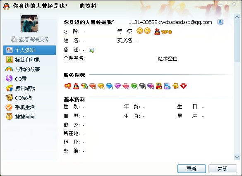Click the green diamond service icon
Screen dimensions: 242x176
click(134, 86)
